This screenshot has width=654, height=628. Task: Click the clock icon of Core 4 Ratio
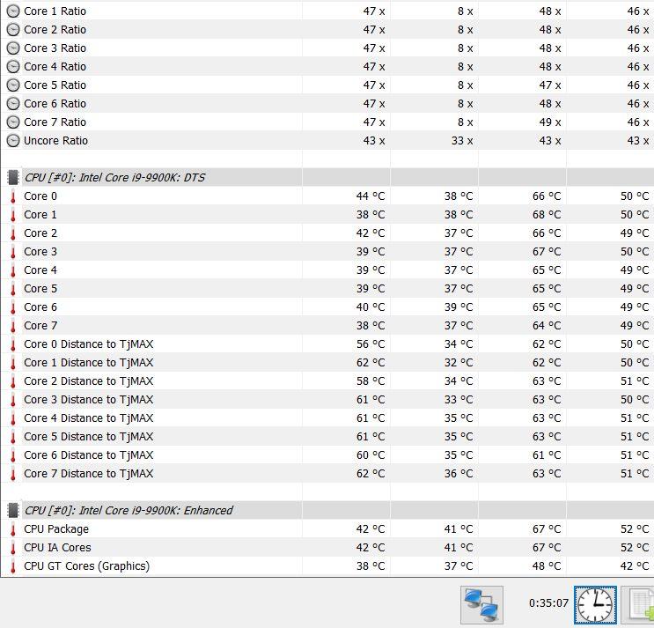pyautogui.click(x=13, y=67)
